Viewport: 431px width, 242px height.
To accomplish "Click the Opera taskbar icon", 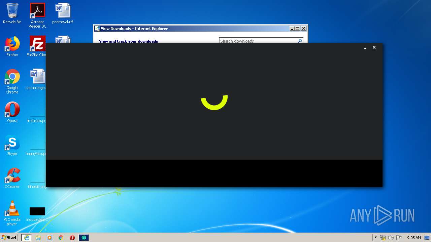I will [72, 238].
